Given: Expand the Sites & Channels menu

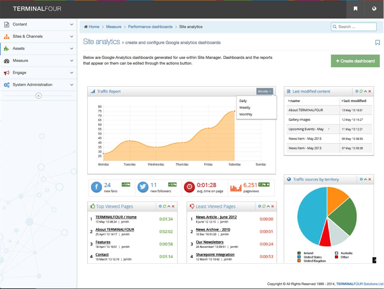Looking at the screenshot, I should [38, 36].
